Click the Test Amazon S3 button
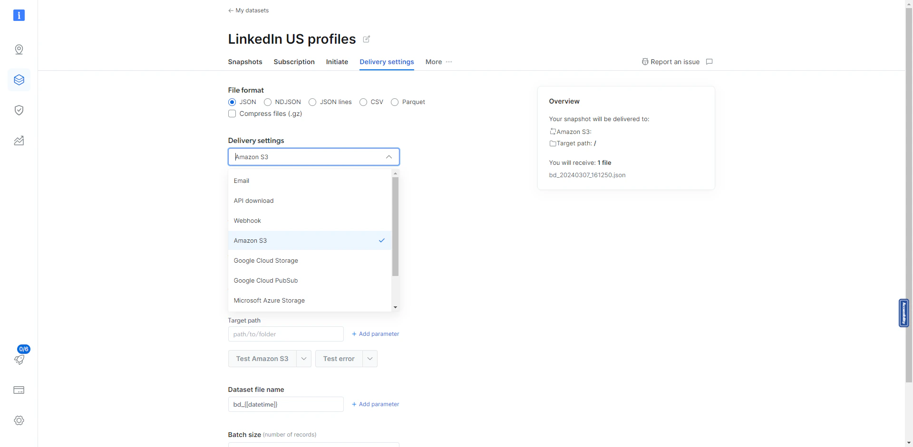Screen dimensions: 913x447 point(262,359)
